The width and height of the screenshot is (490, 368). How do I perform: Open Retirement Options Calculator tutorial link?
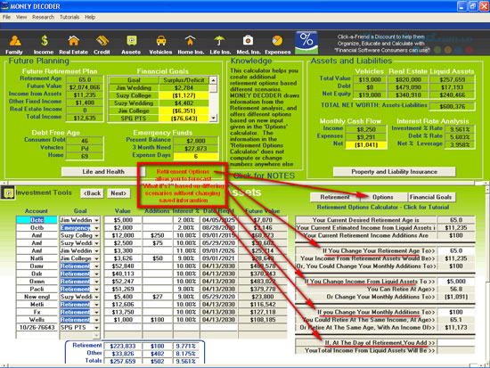click(383, 208)
